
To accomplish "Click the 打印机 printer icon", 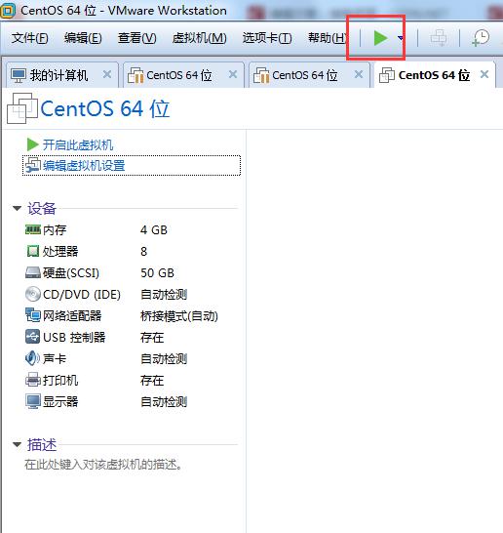I will point(33,380).
